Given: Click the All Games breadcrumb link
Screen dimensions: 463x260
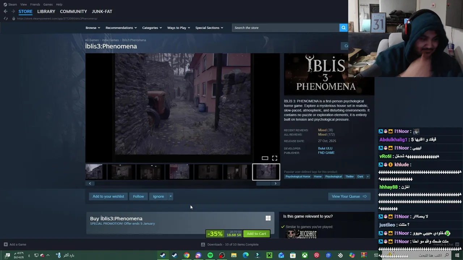Looking at the screenshot, I should tap(92, 40).
